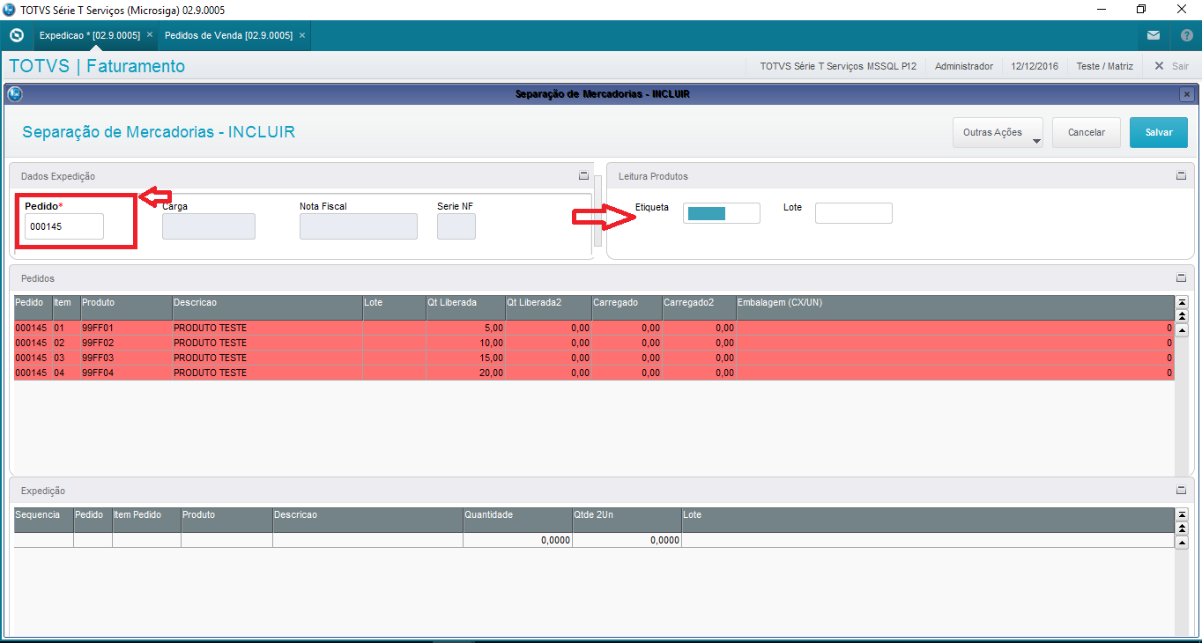Open the mail messages envelope icon
Screen dimensions: 1202x643
(1154, 36)
